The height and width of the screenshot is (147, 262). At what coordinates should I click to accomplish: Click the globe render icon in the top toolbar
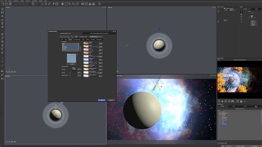click(x=62, y=4)
